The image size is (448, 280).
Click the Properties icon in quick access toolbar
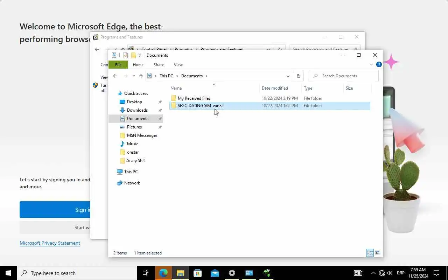coord(126,55)
